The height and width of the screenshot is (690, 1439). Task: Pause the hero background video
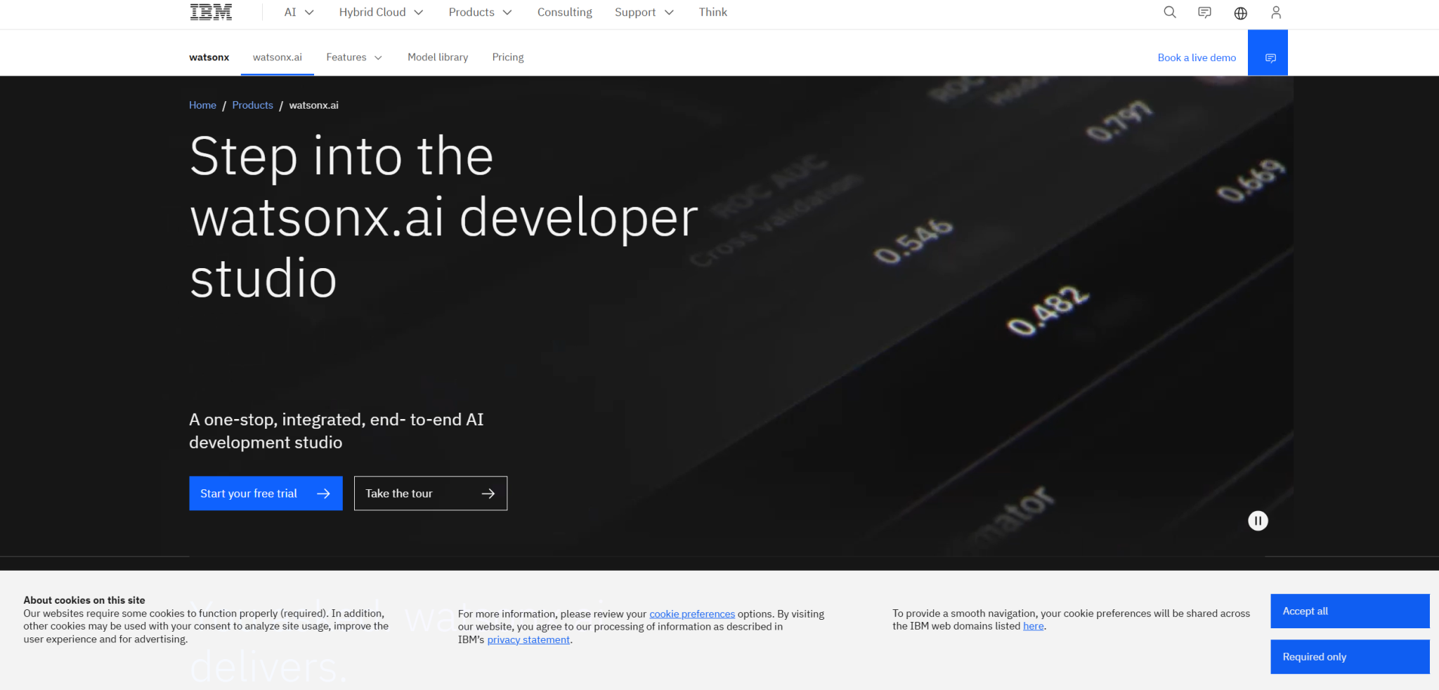pyautogui.click(x=1258, y=521)
